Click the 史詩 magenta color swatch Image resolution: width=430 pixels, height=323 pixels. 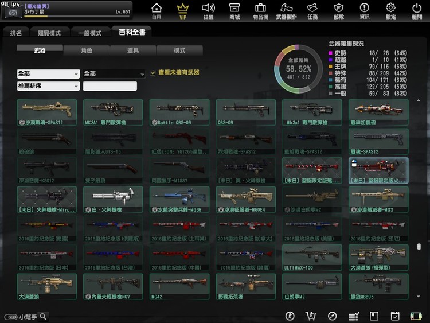point(330,53)
